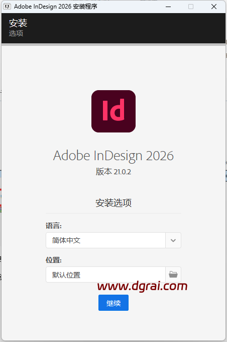
Task: Click the 继续 continue button
Action: 113,303
